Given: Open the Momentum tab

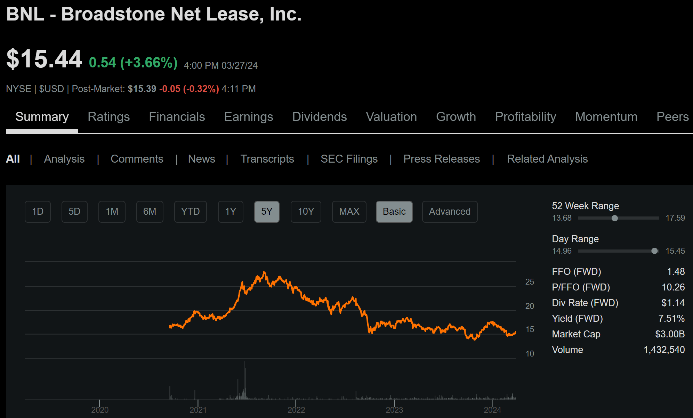Looking at the screenshot, I should [606, 117].
